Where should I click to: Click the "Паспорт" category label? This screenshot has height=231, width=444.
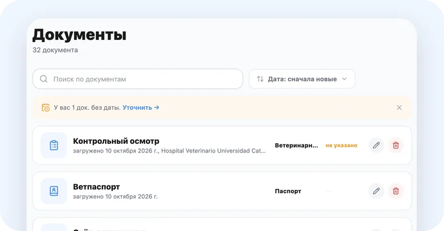click(x=288, y=191)
